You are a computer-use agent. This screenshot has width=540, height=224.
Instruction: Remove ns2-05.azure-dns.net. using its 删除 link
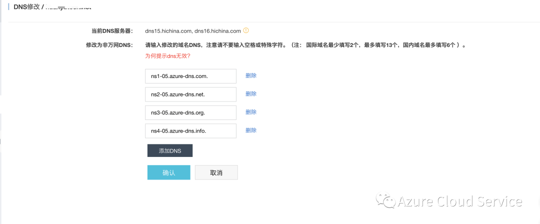[x=251, y=94]
